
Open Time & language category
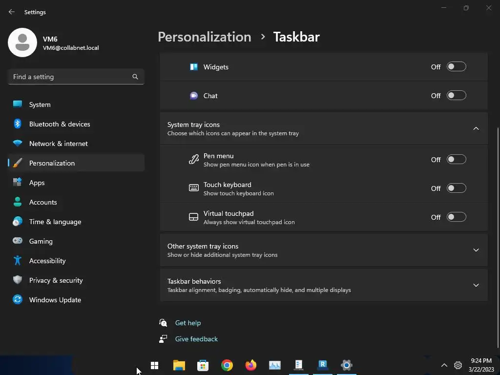[76, 222]
